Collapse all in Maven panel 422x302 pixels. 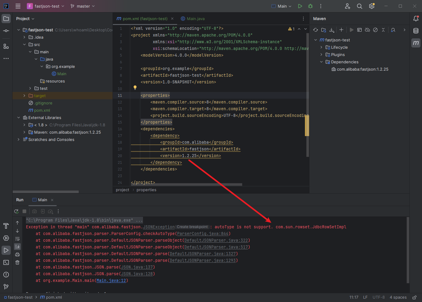(x=383, y=30)
